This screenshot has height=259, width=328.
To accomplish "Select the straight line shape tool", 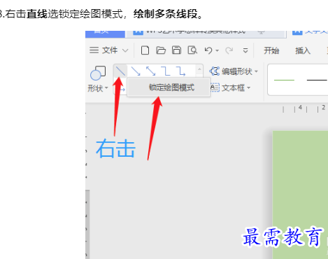I will point(120,71).
